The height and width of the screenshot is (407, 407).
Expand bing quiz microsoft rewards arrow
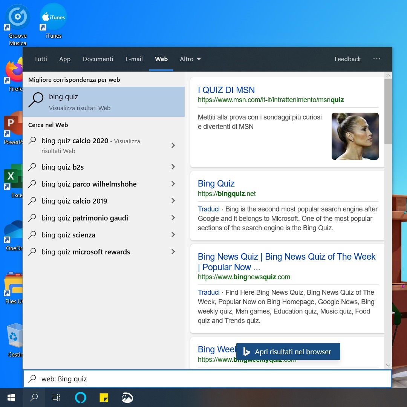[x=173, y=251]
